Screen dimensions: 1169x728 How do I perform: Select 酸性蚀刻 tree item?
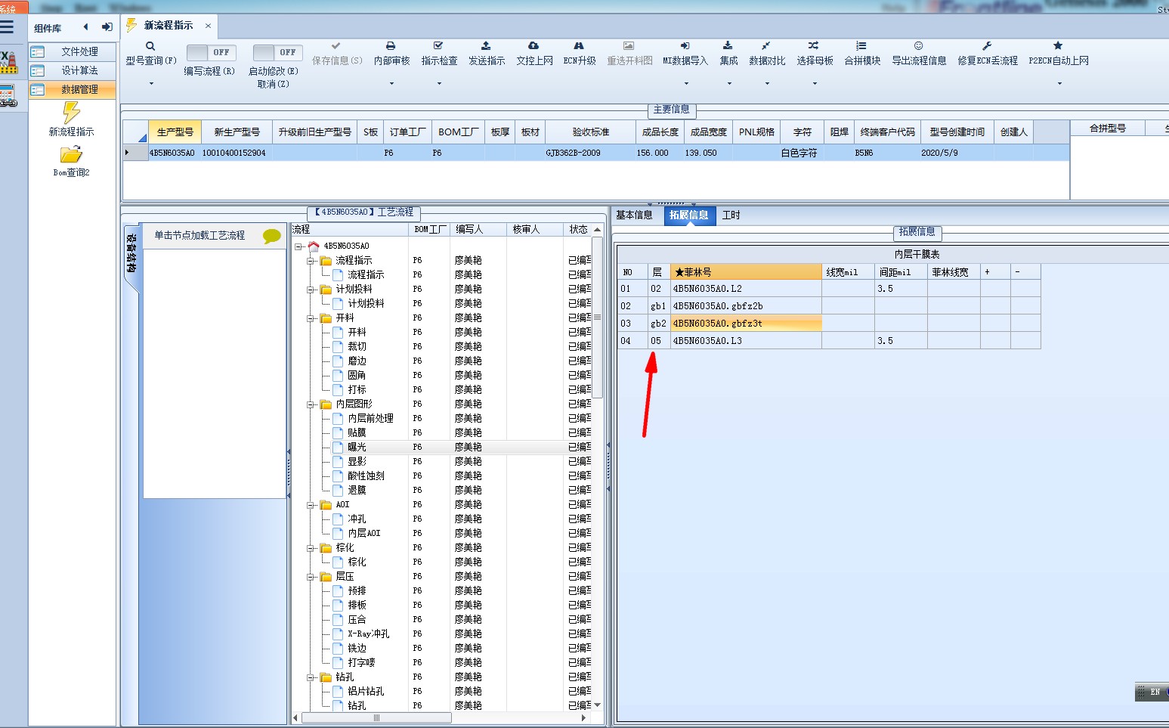(x=366, y=476)
